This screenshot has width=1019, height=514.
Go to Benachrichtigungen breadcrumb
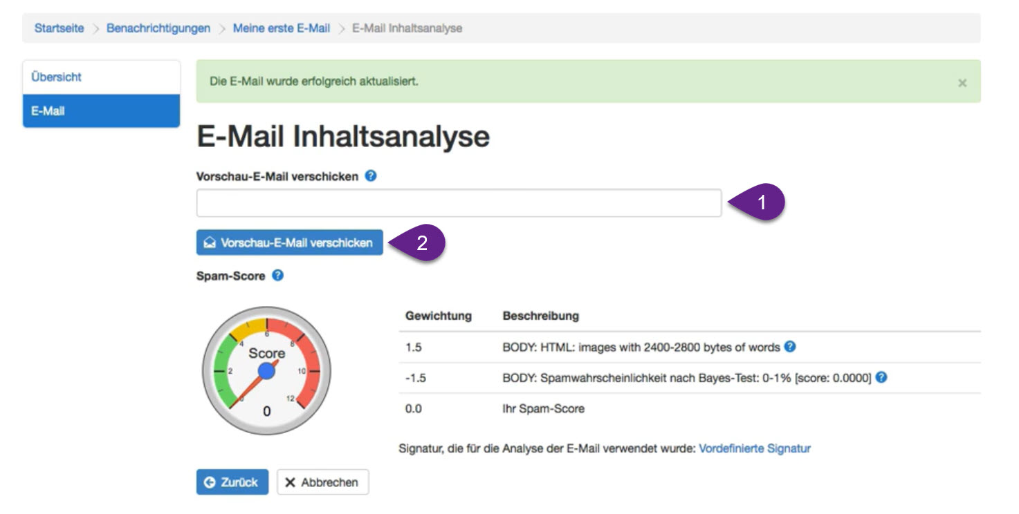point(158,28)
